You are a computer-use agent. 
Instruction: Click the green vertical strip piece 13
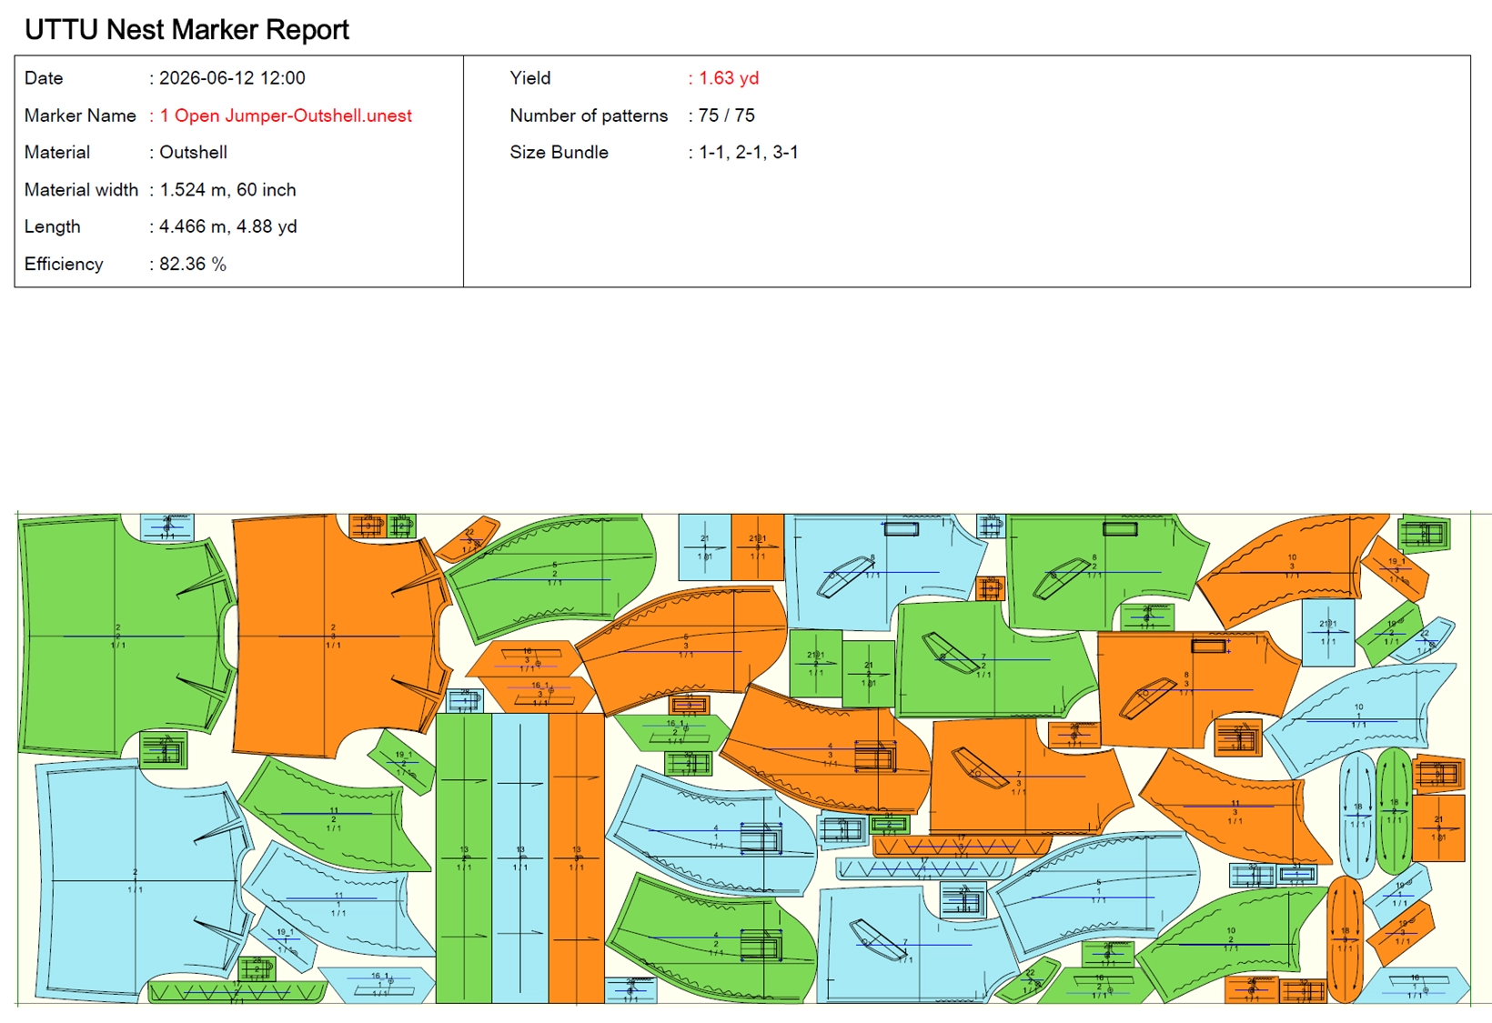point(464,858)
